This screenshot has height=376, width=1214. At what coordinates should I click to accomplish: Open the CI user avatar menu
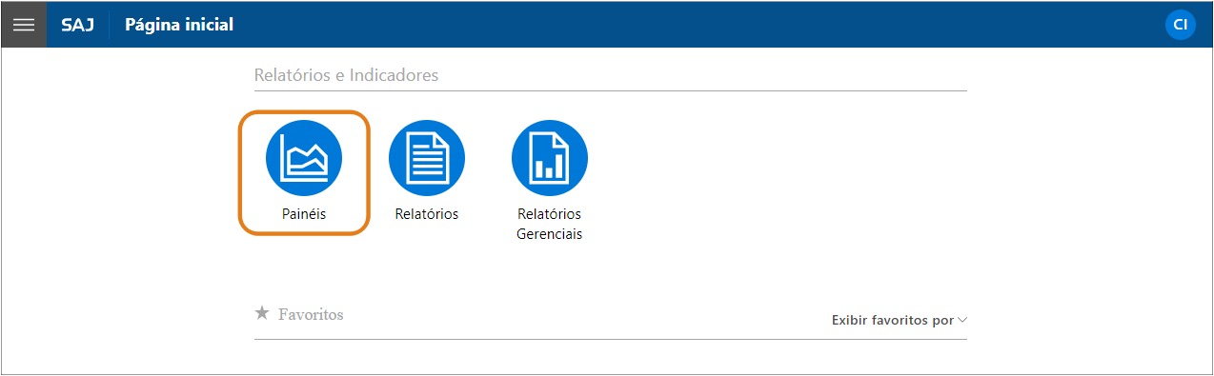(x=1181, y=25)
